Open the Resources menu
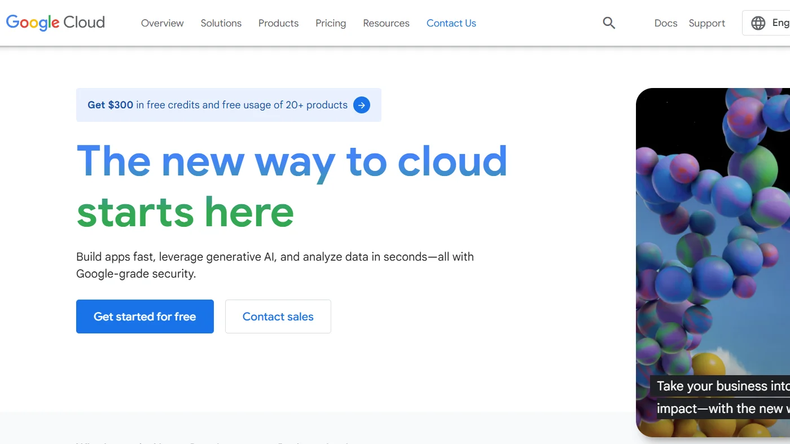 coord(387,23)
